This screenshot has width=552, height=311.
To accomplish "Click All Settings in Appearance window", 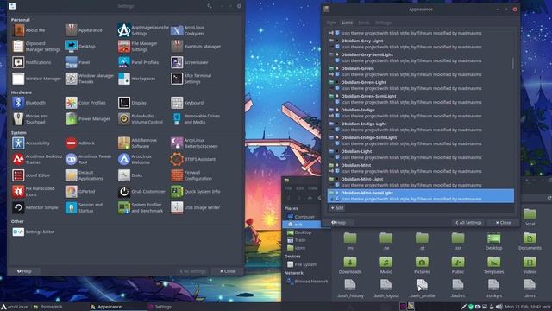I will pyautogui.click(x=468, y=223).
